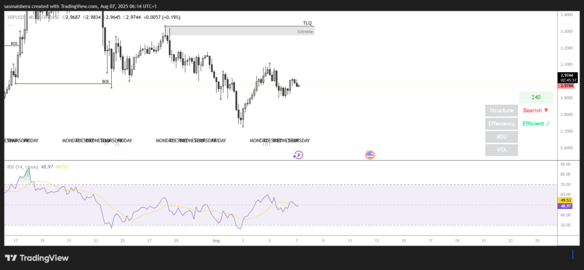
Task: Open the RSI (14, close) indicator legend
Action: pos(22,167)
